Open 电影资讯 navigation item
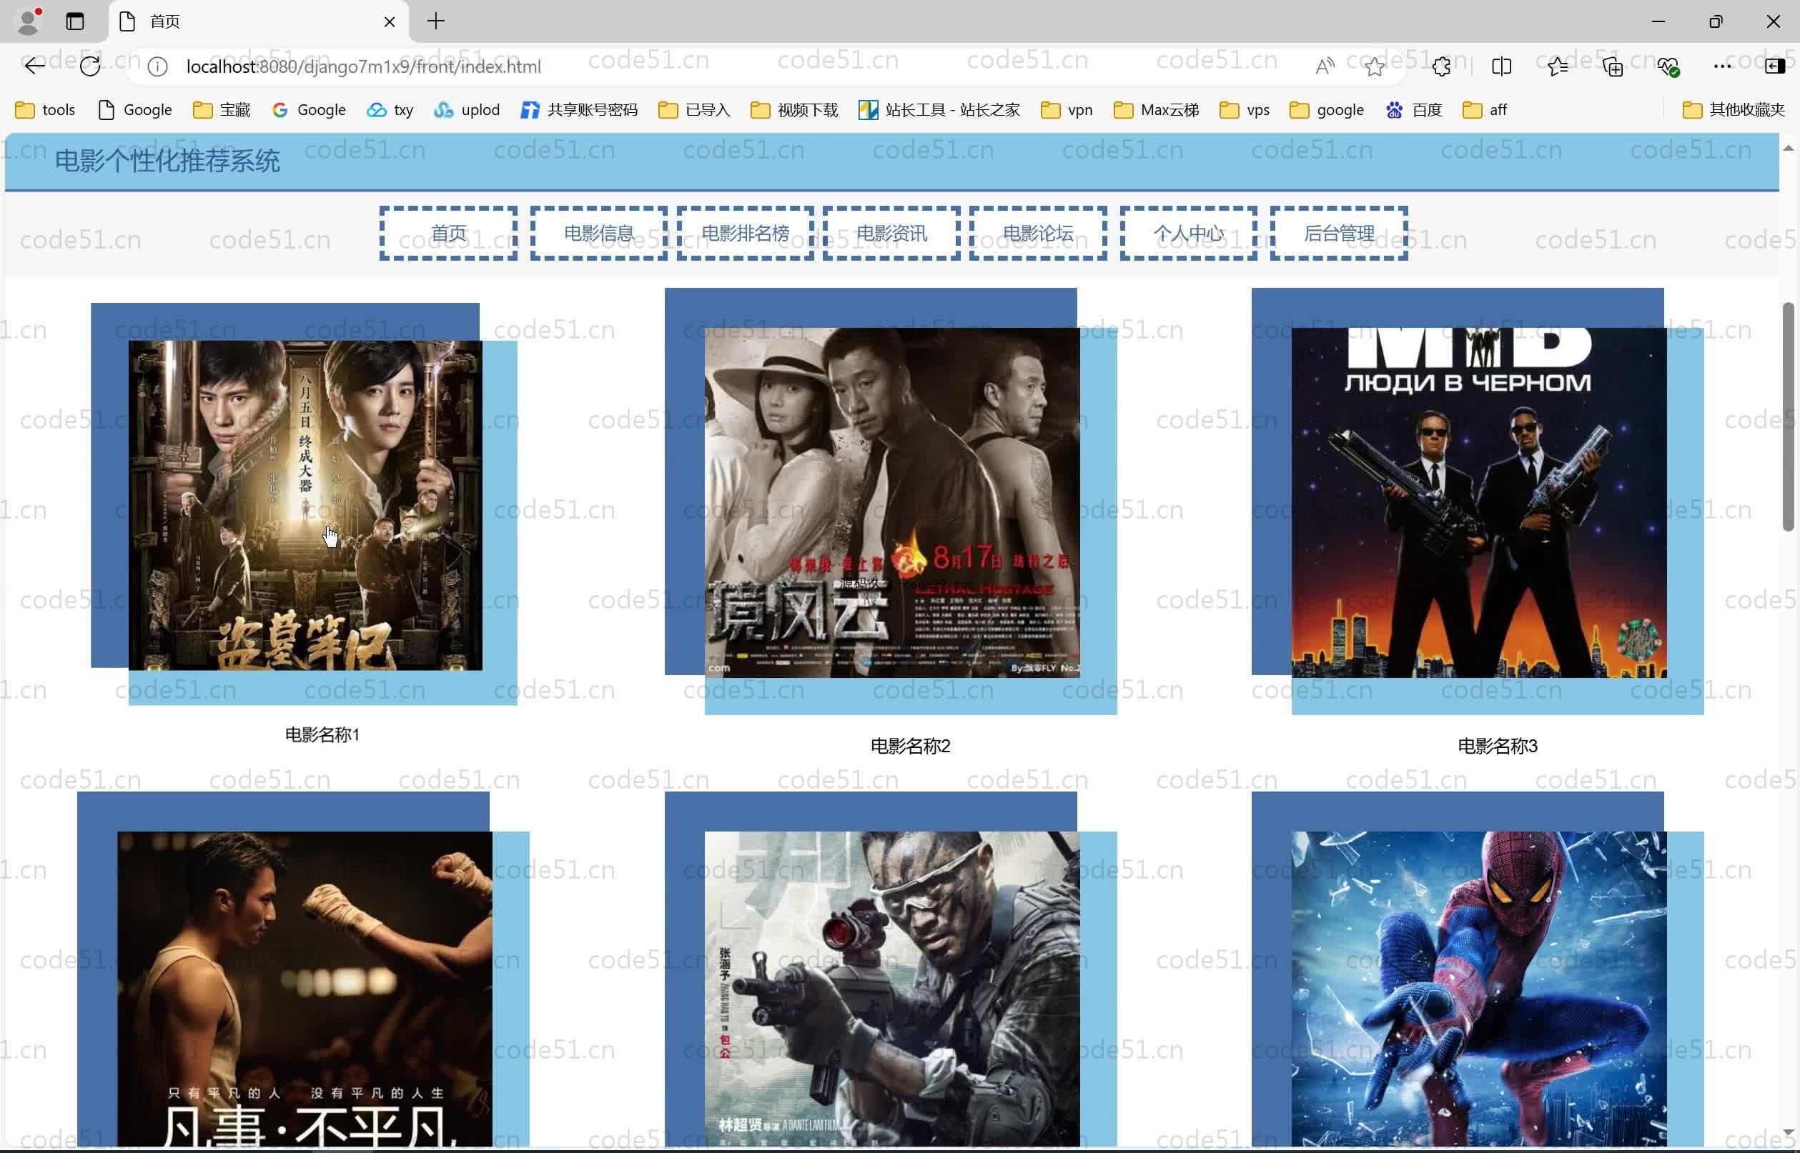Viewport: 1800px width, 1153px height. click(x=891, y=234)
